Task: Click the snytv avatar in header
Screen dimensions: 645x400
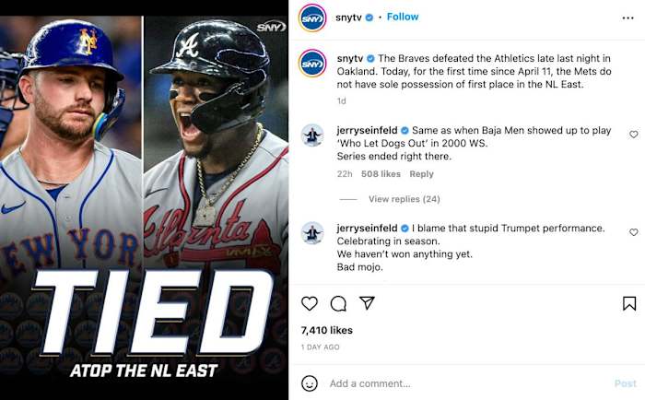Action: point(312,18)
